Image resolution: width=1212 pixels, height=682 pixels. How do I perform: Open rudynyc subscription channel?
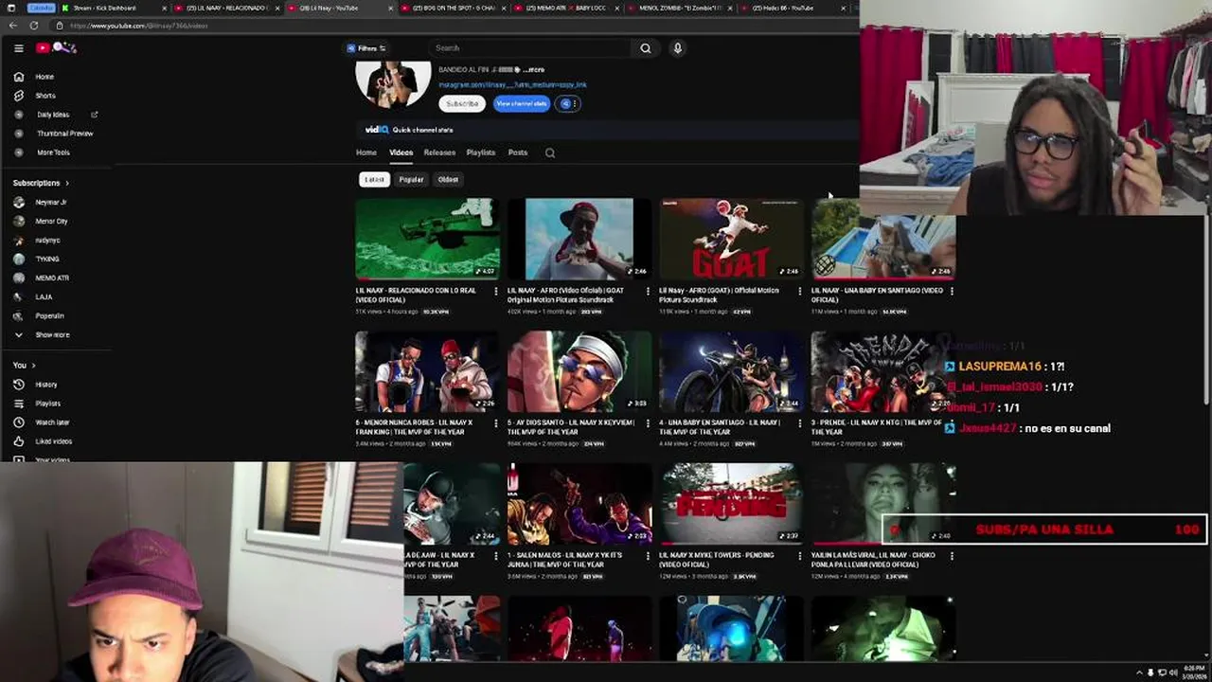pos(47,240)
